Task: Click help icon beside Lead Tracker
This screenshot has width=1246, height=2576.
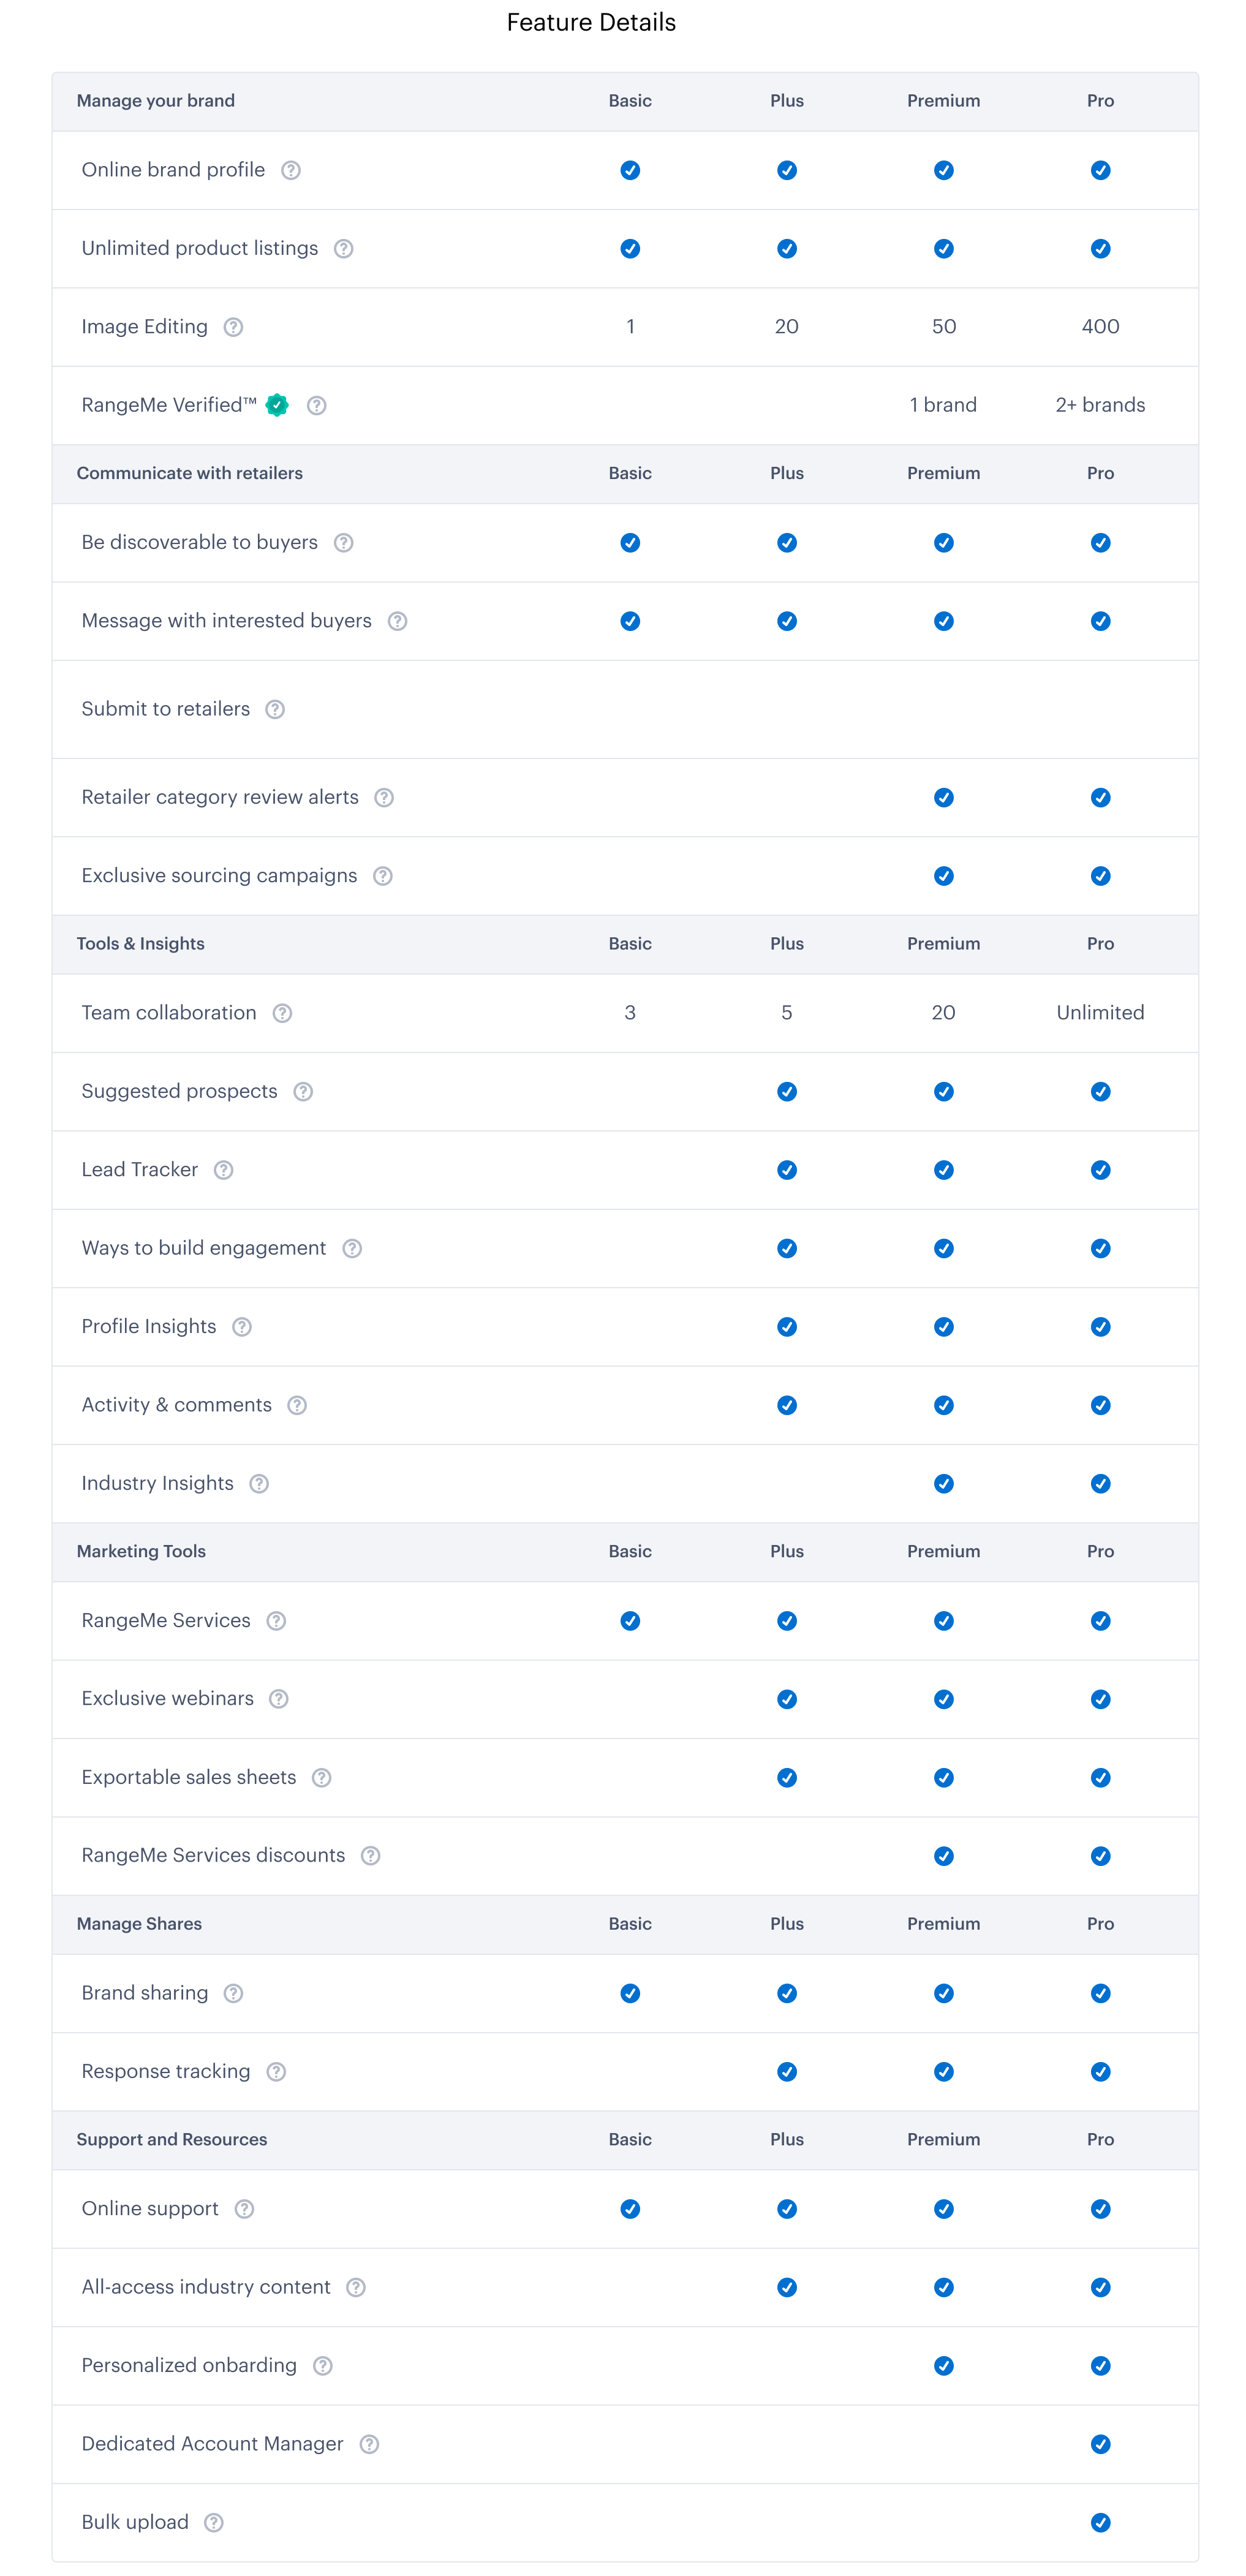Action: (224, 1170)
